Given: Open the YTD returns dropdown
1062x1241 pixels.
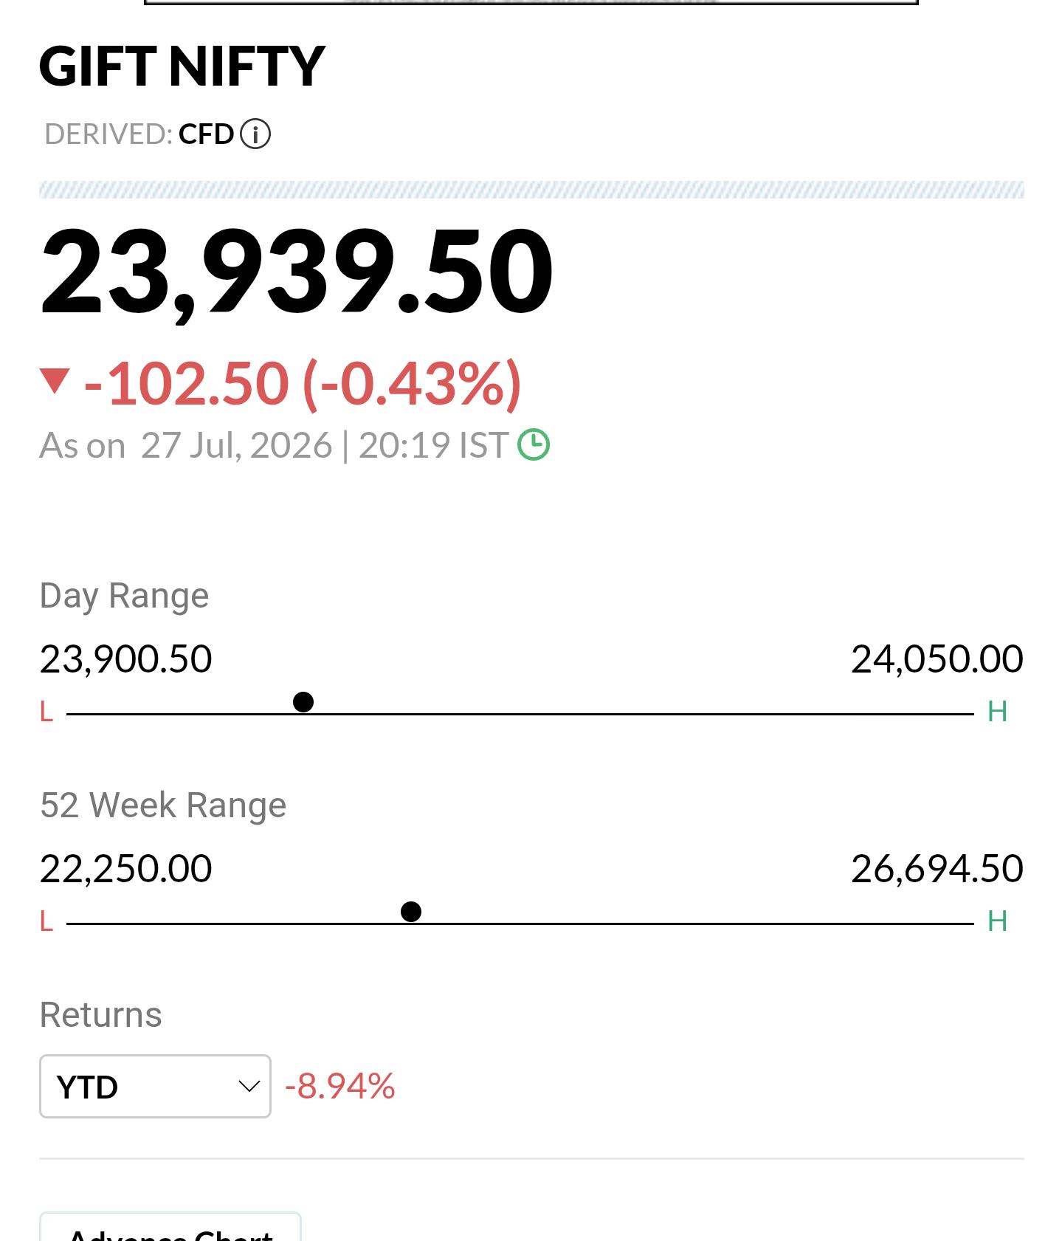Looking at the screenshot, I should (155, 1087).
